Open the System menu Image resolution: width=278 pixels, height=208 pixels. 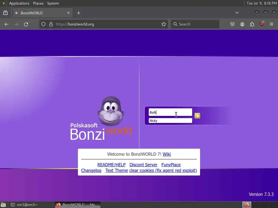pos(53,3)
